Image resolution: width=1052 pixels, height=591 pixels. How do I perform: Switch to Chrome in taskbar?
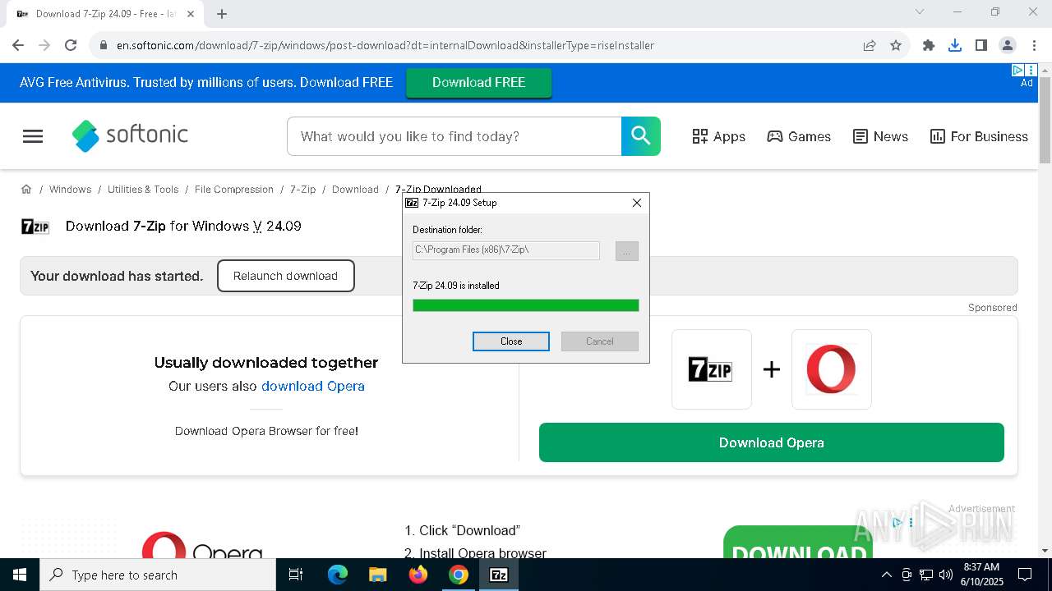pos(459,575)
